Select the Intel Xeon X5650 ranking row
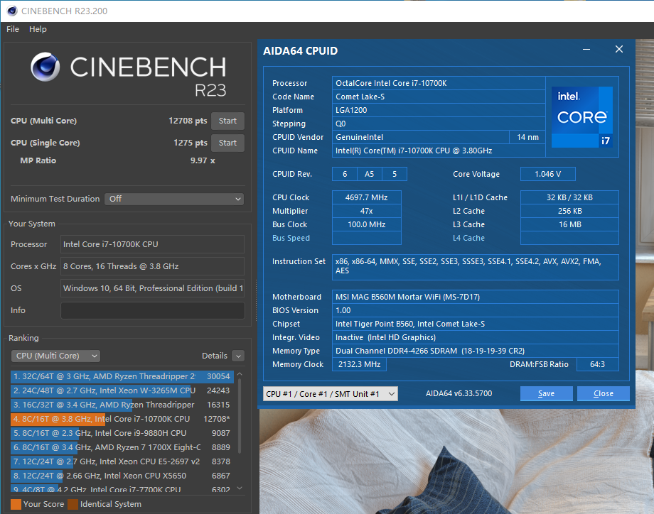This screenshot has height=514, width=654. (x=122, y=476)
